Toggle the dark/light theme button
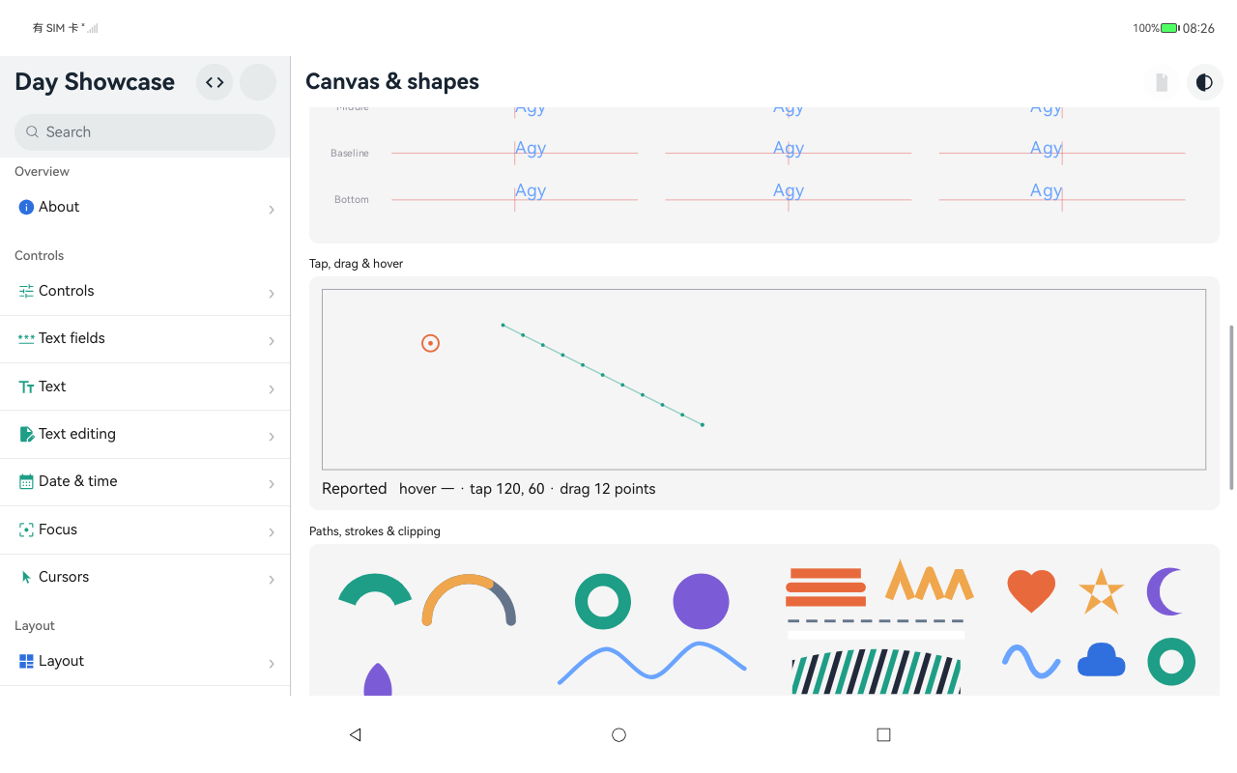 point(1204,82)
